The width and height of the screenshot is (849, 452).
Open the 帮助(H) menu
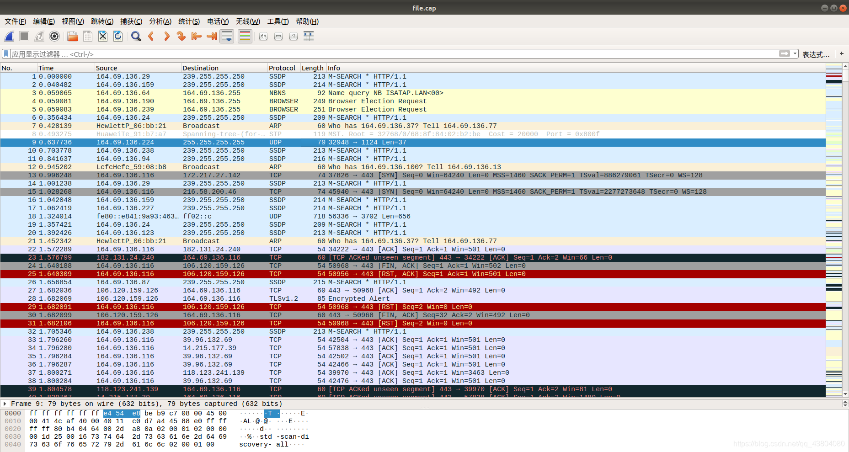(307, 21)
